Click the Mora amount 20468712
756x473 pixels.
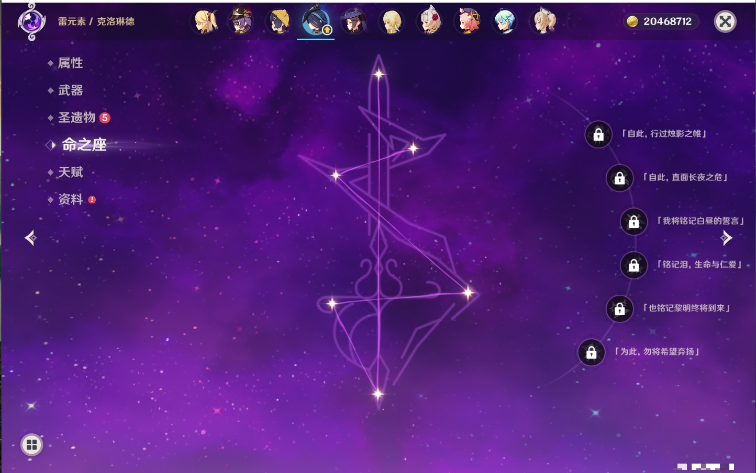point(668,21)
